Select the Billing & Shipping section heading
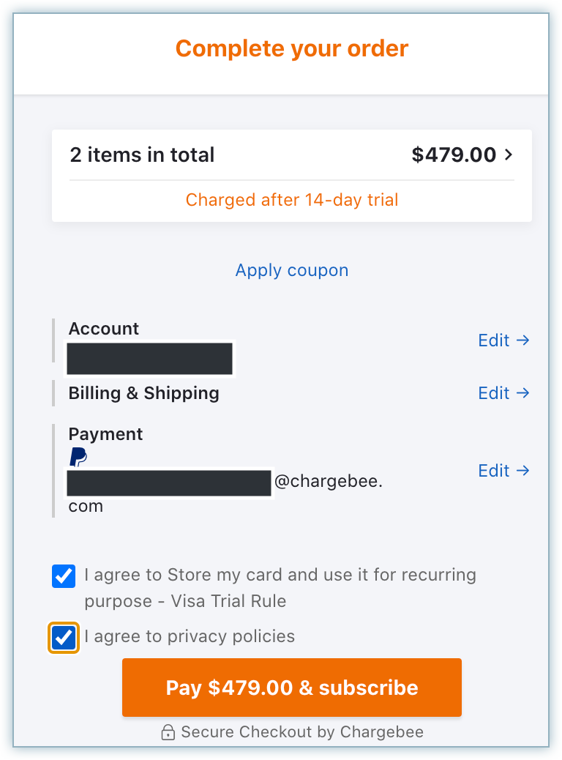This screenshot has height=760, width=562. tap(144, 393)
